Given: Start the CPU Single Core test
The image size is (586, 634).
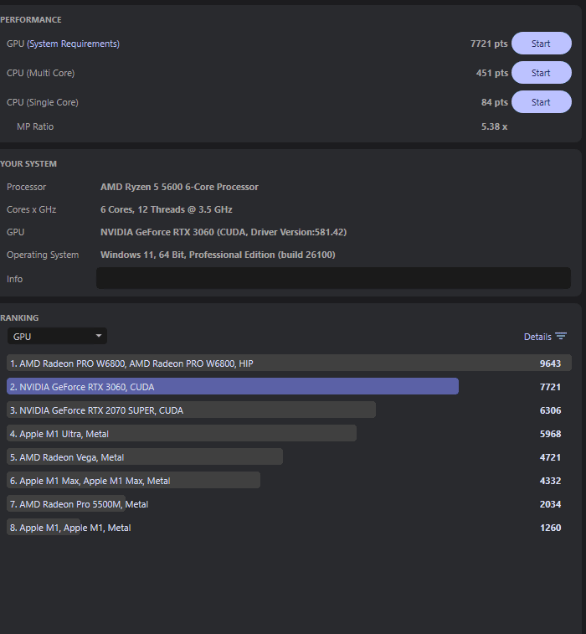Looking at the screenshot, I should point(541,102).
